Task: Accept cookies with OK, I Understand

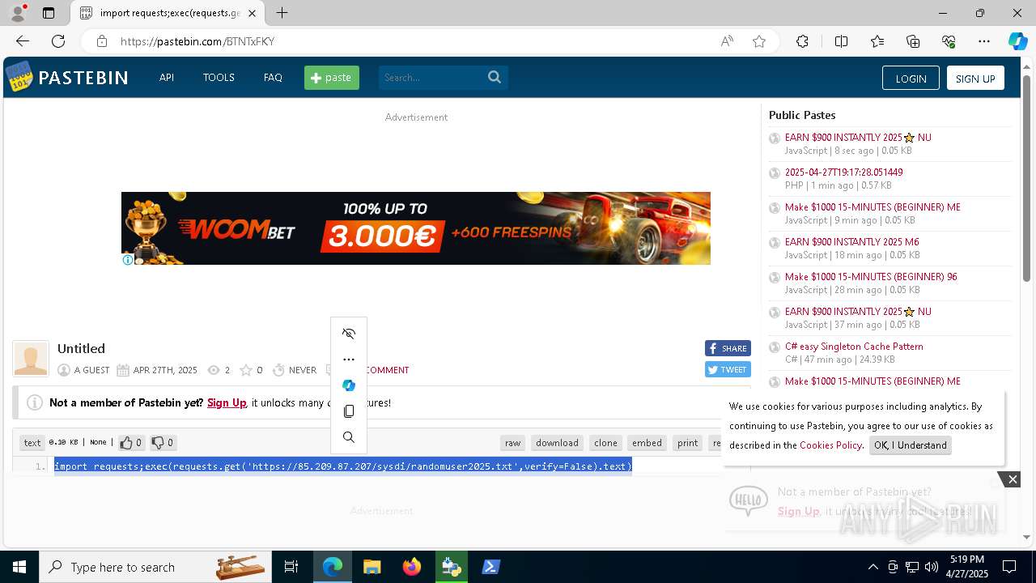Action: (911, 445)
